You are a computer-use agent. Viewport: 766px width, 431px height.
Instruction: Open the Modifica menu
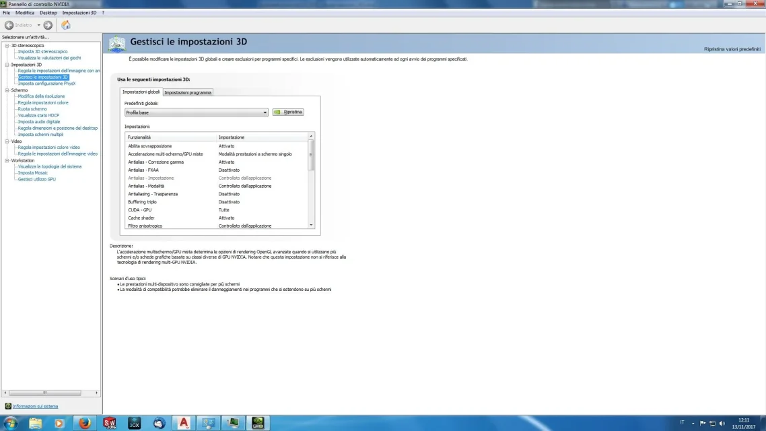(x=25, y=13)
